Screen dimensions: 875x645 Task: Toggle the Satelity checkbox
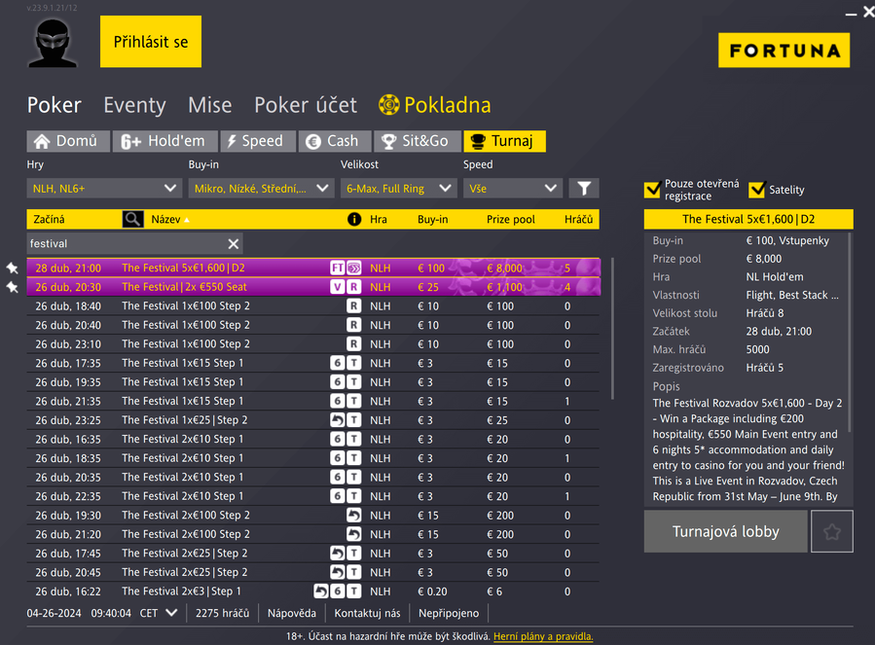pyautogui.click(x=756, y=190)
